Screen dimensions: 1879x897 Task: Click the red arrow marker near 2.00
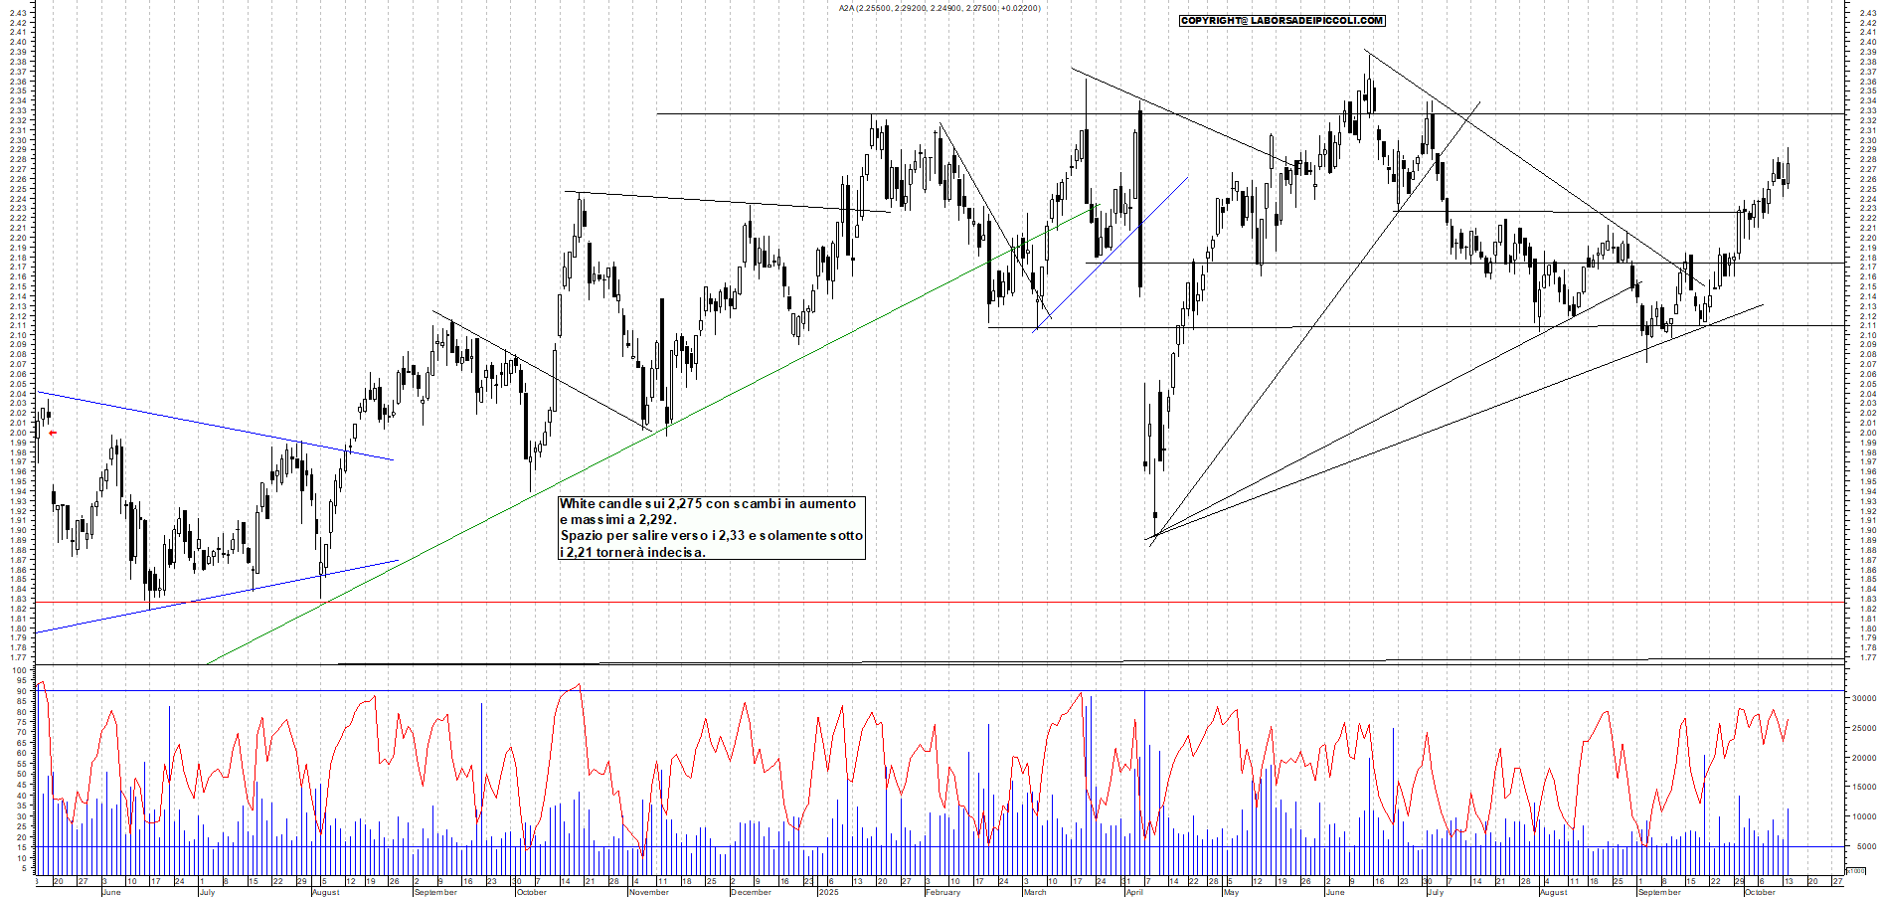point(53,433)
